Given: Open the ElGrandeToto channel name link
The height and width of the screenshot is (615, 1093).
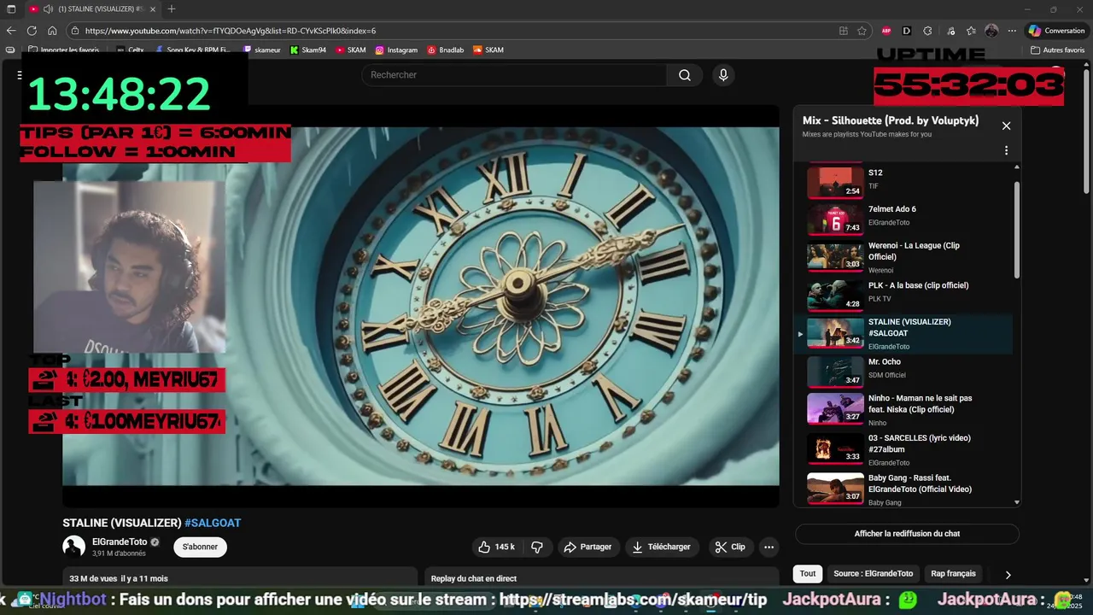Looking at the screenshot, I should (x=120, y=542).
